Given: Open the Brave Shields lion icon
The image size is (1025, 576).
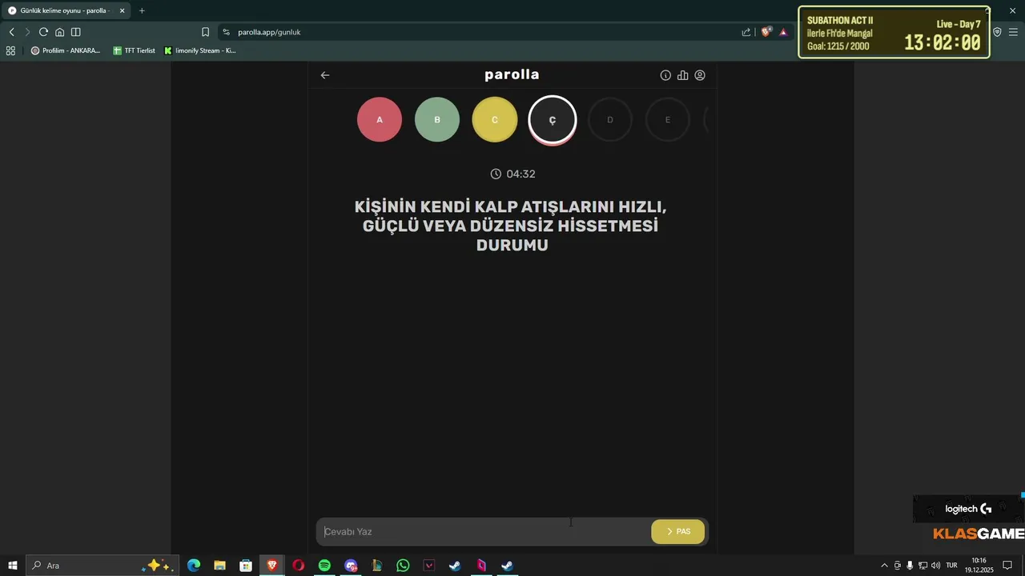Looking at the screenshot, I should [766, 32].
